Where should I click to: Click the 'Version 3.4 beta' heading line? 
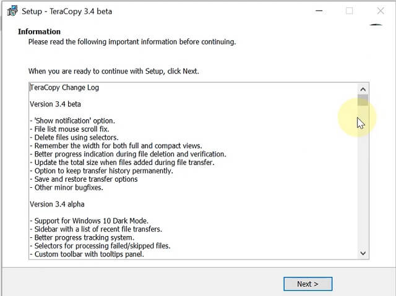coord(55,104)
